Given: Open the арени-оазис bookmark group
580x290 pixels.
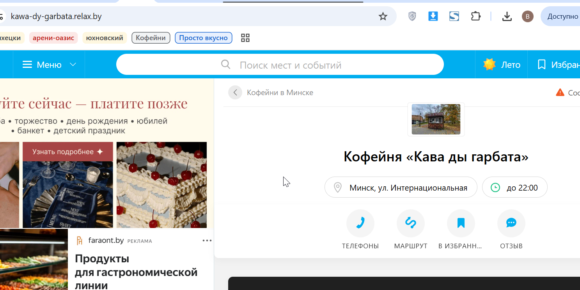Looking at the screenshot, I should (53, 38).
